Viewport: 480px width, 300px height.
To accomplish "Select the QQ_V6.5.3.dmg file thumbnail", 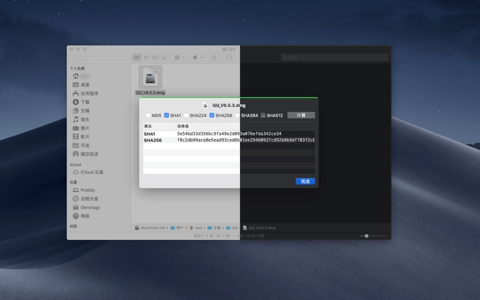I will [x=150, y=77].
